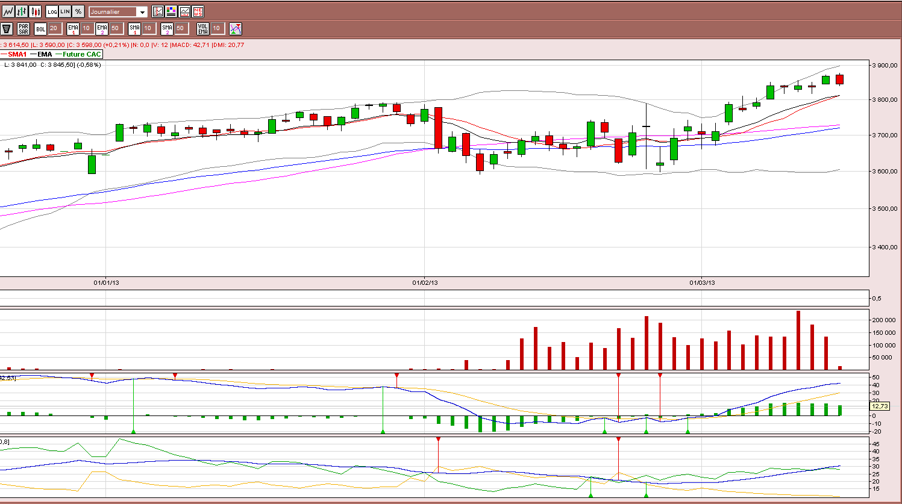Click the Future CAC legend label

pyautogui.click(x=82, y=54)
